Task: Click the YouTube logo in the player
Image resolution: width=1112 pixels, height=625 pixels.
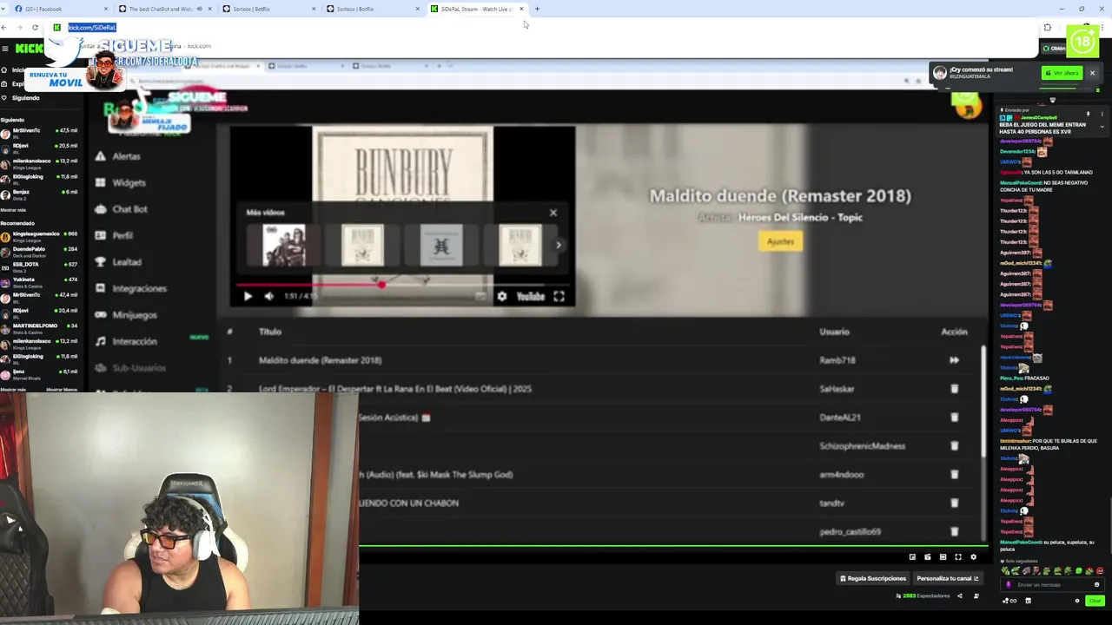Action: 530,296
